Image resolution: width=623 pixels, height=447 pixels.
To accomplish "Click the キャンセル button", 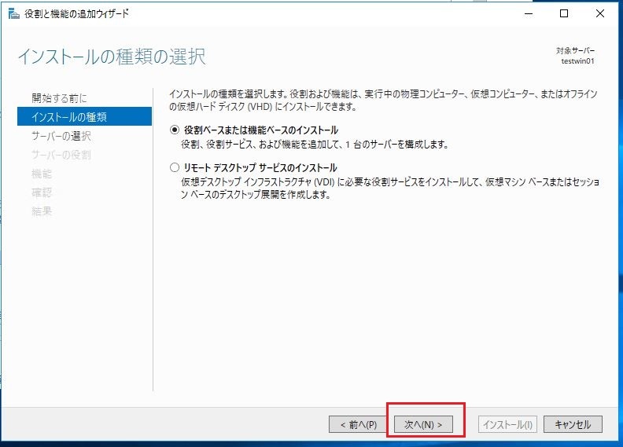I will click(573, 424).
